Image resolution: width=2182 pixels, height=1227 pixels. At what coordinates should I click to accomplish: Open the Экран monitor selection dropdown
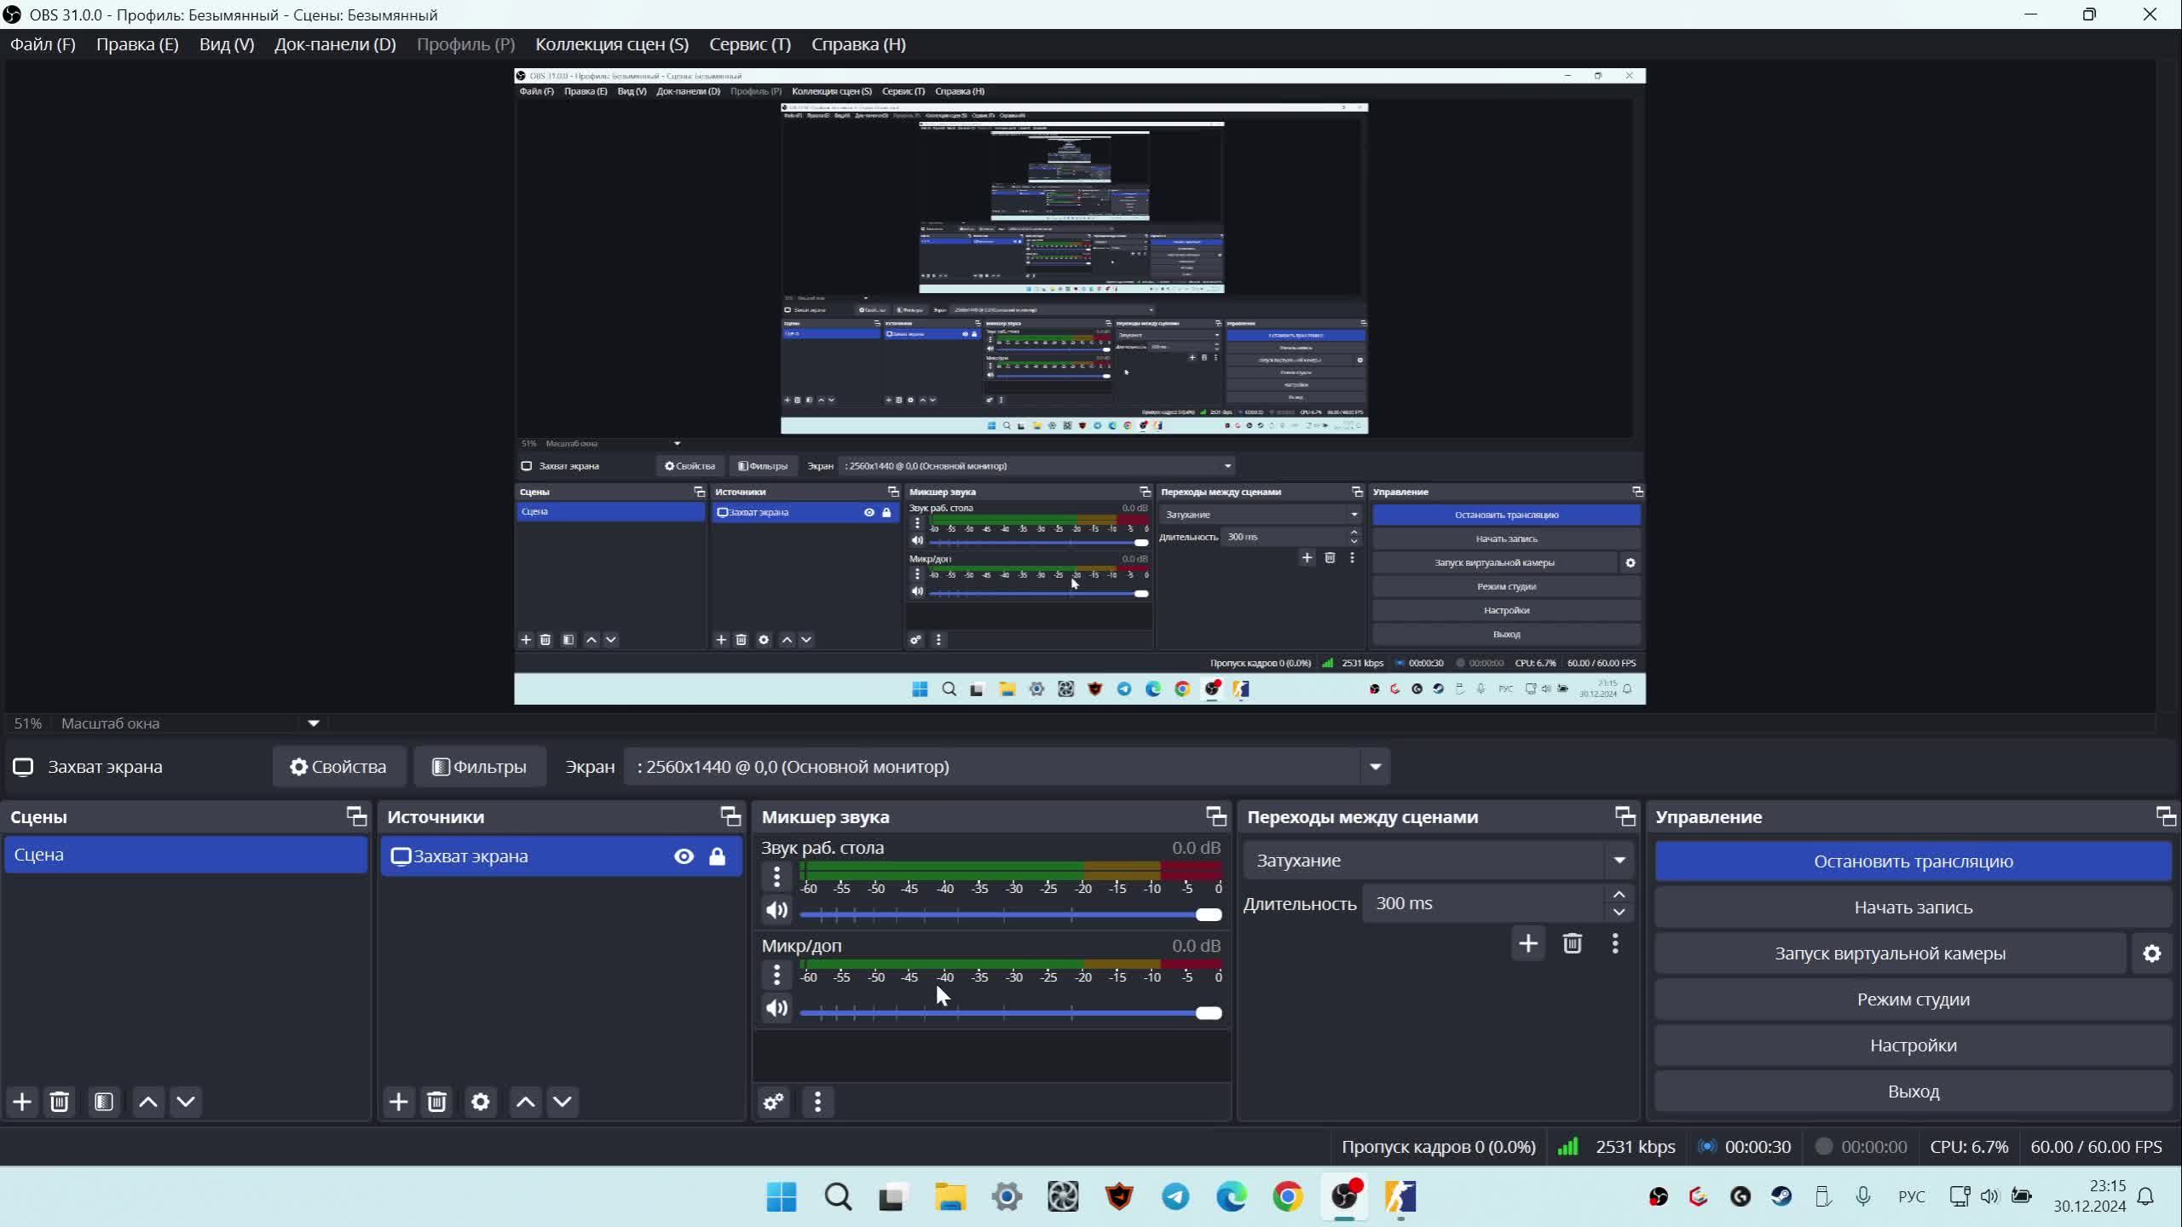point(1375,767)
